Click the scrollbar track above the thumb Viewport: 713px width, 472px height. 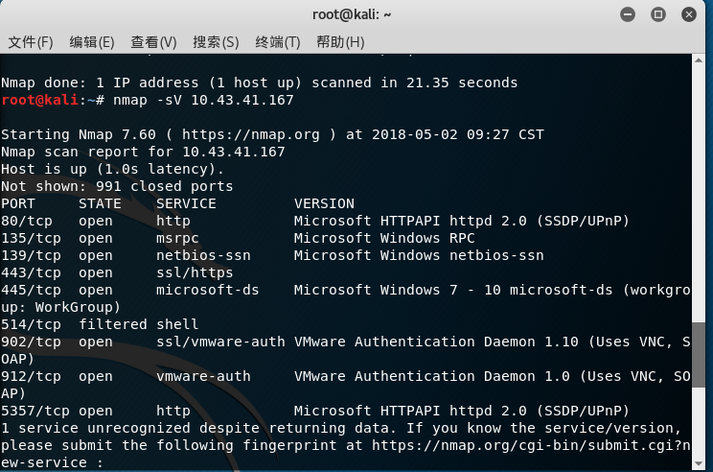[699, 194]
